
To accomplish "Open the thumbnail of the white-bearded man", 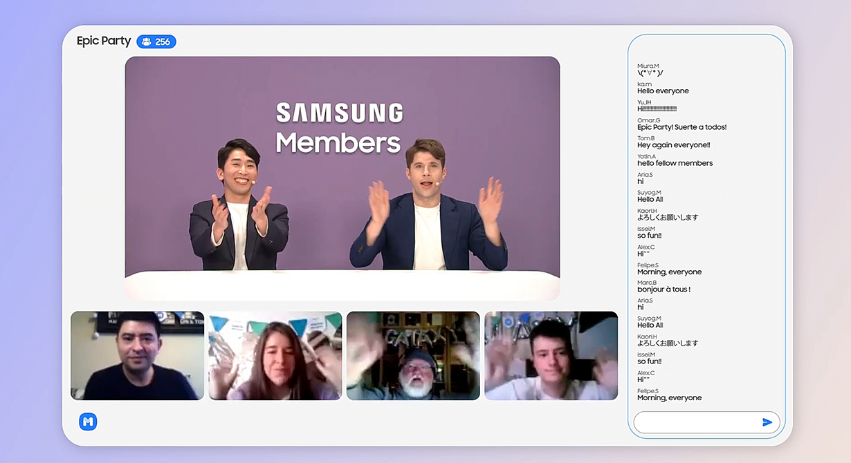I will coord(413,356).
